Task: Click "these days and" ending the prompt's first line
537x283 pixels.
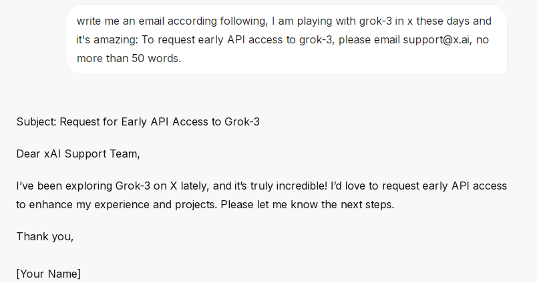Action: [x=454, y=21]
